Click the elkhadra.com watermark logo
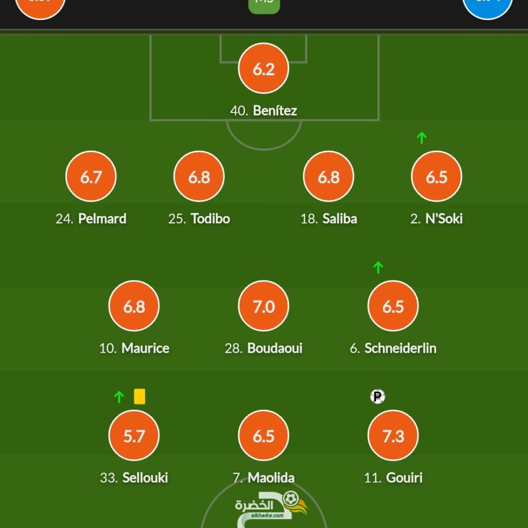Screen dimensions: 528x528 pyautogui.click(x=269, y=506)
